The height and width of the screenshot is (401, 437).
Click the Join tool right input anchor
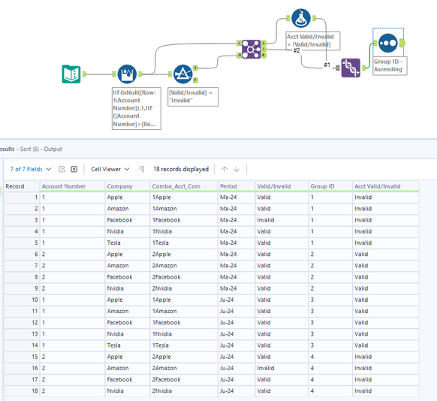coord(239,56)
